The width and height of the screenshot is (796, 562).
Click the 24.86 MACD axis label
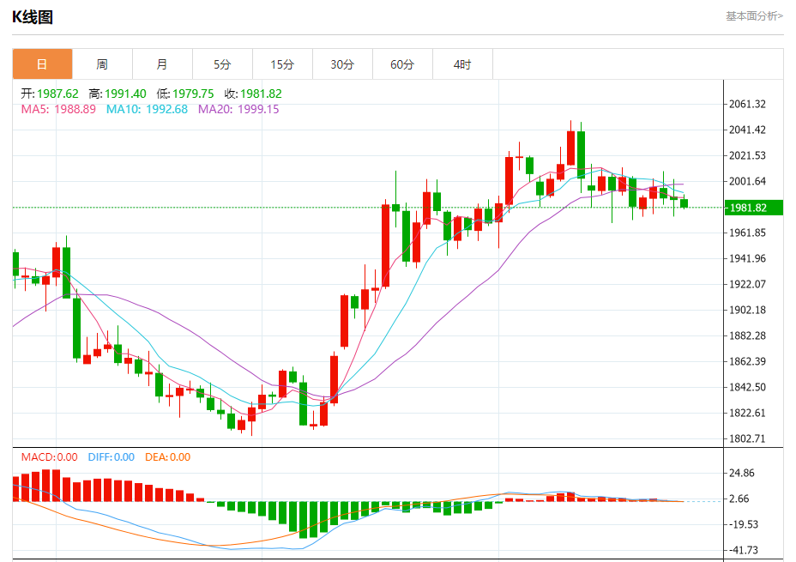(742, 473)
